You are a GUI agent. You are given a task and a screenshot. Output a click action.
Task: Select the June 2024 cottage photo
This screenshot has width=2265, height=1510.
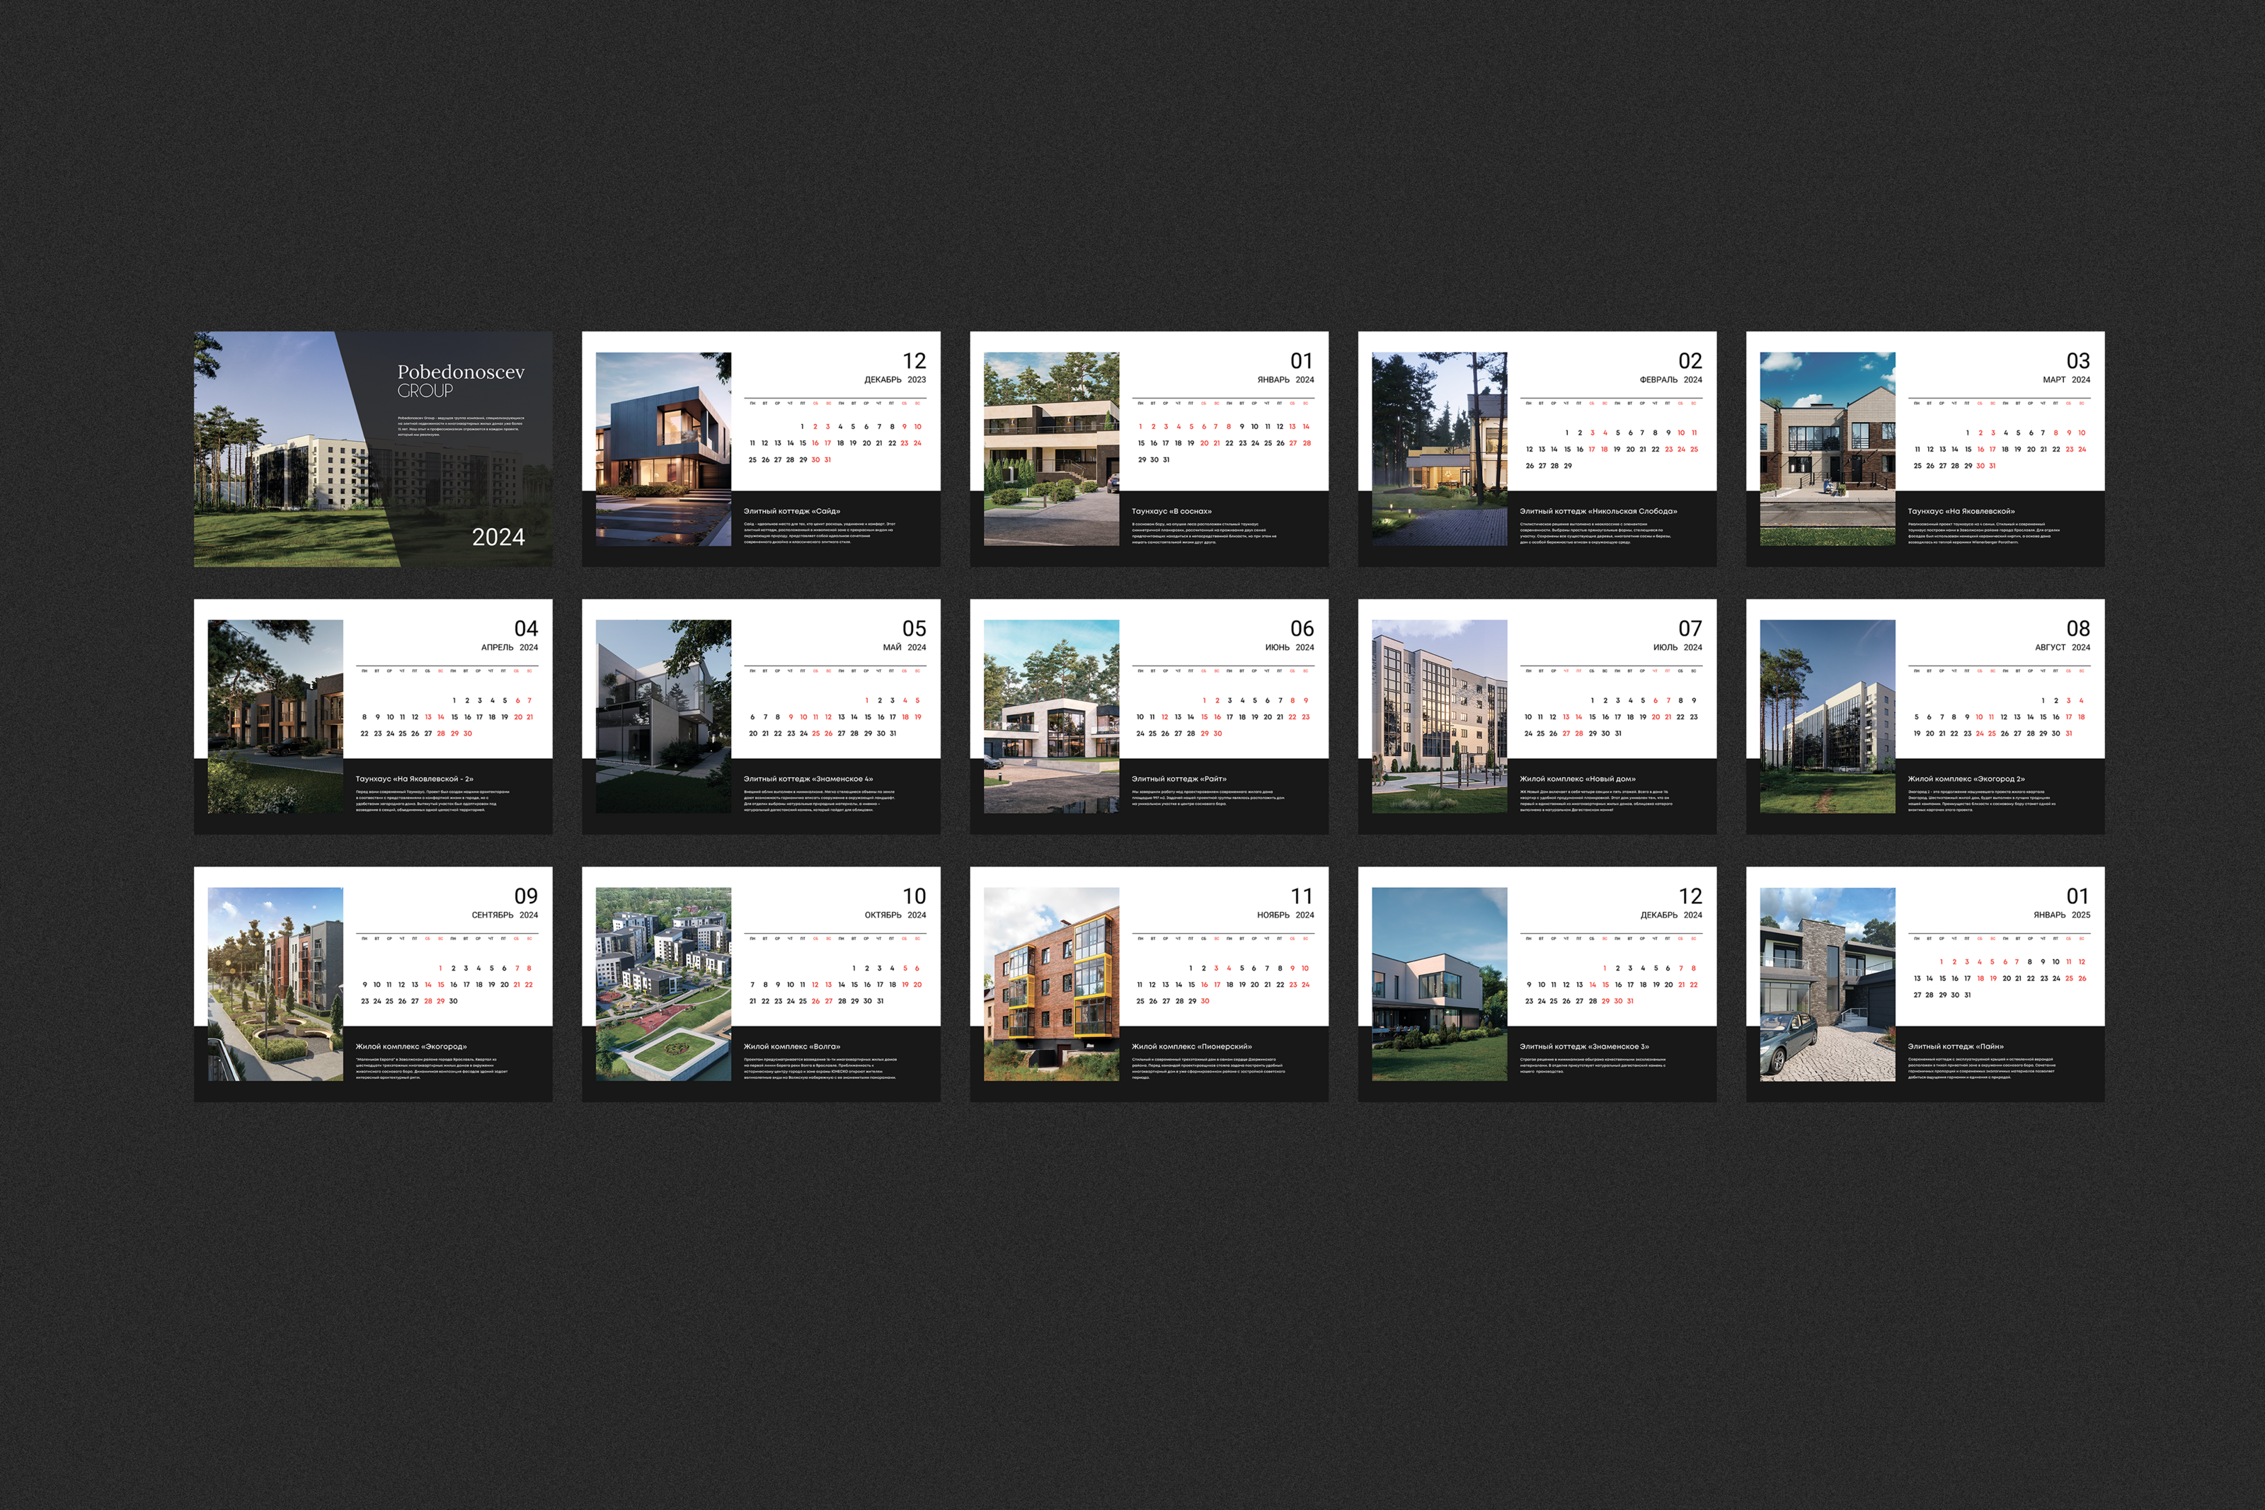(1051, 716)
